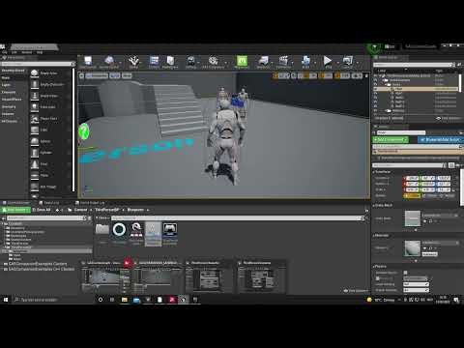Toggle visibility eye of highlighted outliner row
Screen dimensions: 464x348
(375, 89)
